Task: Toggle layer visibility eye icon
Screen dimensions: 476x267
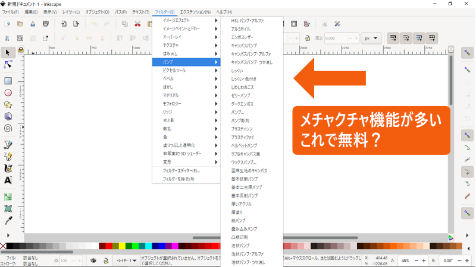Action: [x=93, y=260]
